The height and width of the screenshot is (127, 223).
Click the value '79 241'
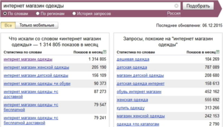coord(100,118)
